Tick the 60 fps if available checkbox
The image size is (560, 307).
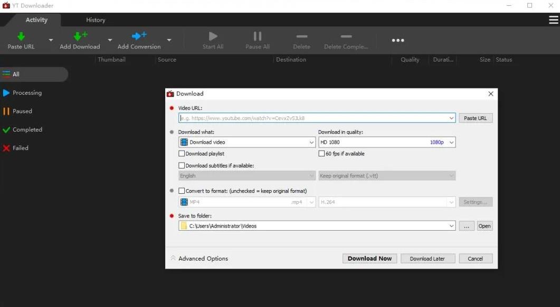pyautogui.click(x=321, y=154)
